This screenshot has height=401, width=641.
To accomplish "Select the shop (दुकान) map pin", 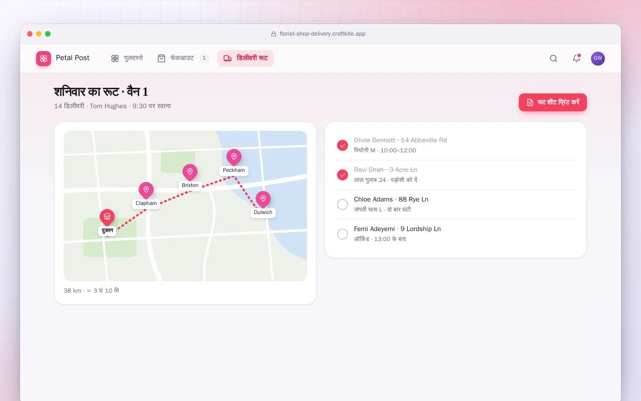I will (x=107, y=217).
